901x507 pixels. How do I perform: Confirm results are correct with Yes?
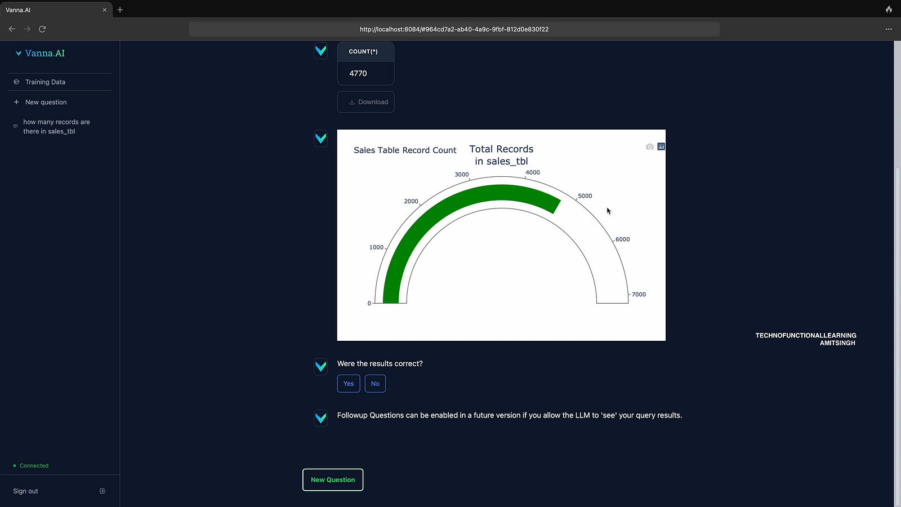(349, 384)
